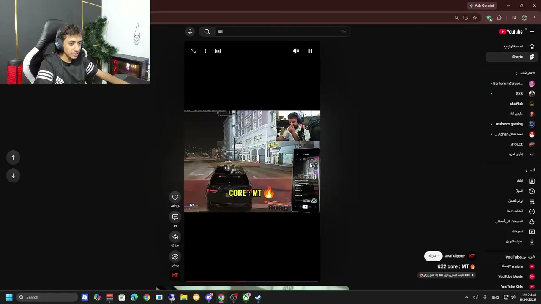
Task: Click the YouTube search magnifier button
Action: pos(207,32)
